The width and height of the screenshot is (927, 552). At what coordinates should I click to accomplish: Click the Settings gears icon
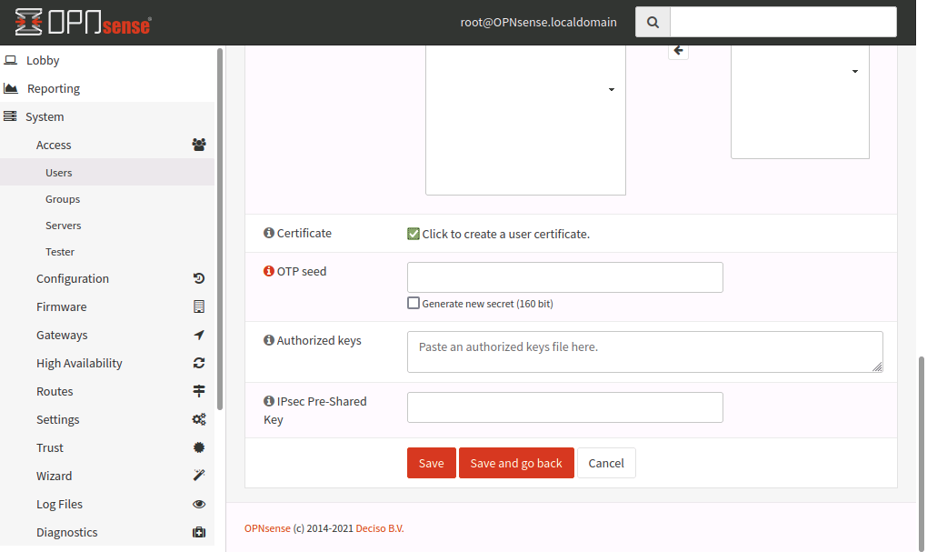click(199, 419)
